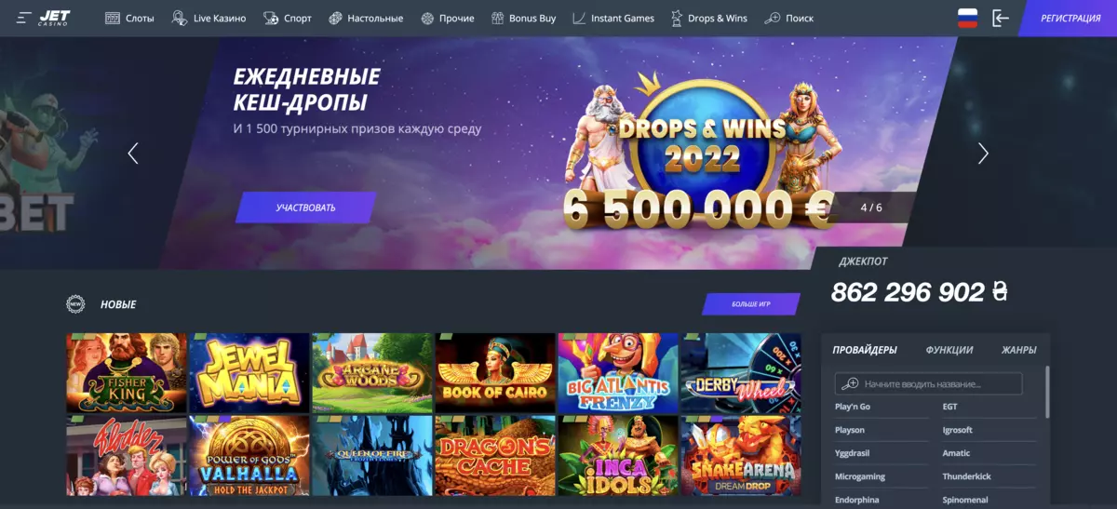Open Live Казино headset icon
The height and width of the screenshot is (509, 1117).
pyautogui.click(x=180, y=18)
